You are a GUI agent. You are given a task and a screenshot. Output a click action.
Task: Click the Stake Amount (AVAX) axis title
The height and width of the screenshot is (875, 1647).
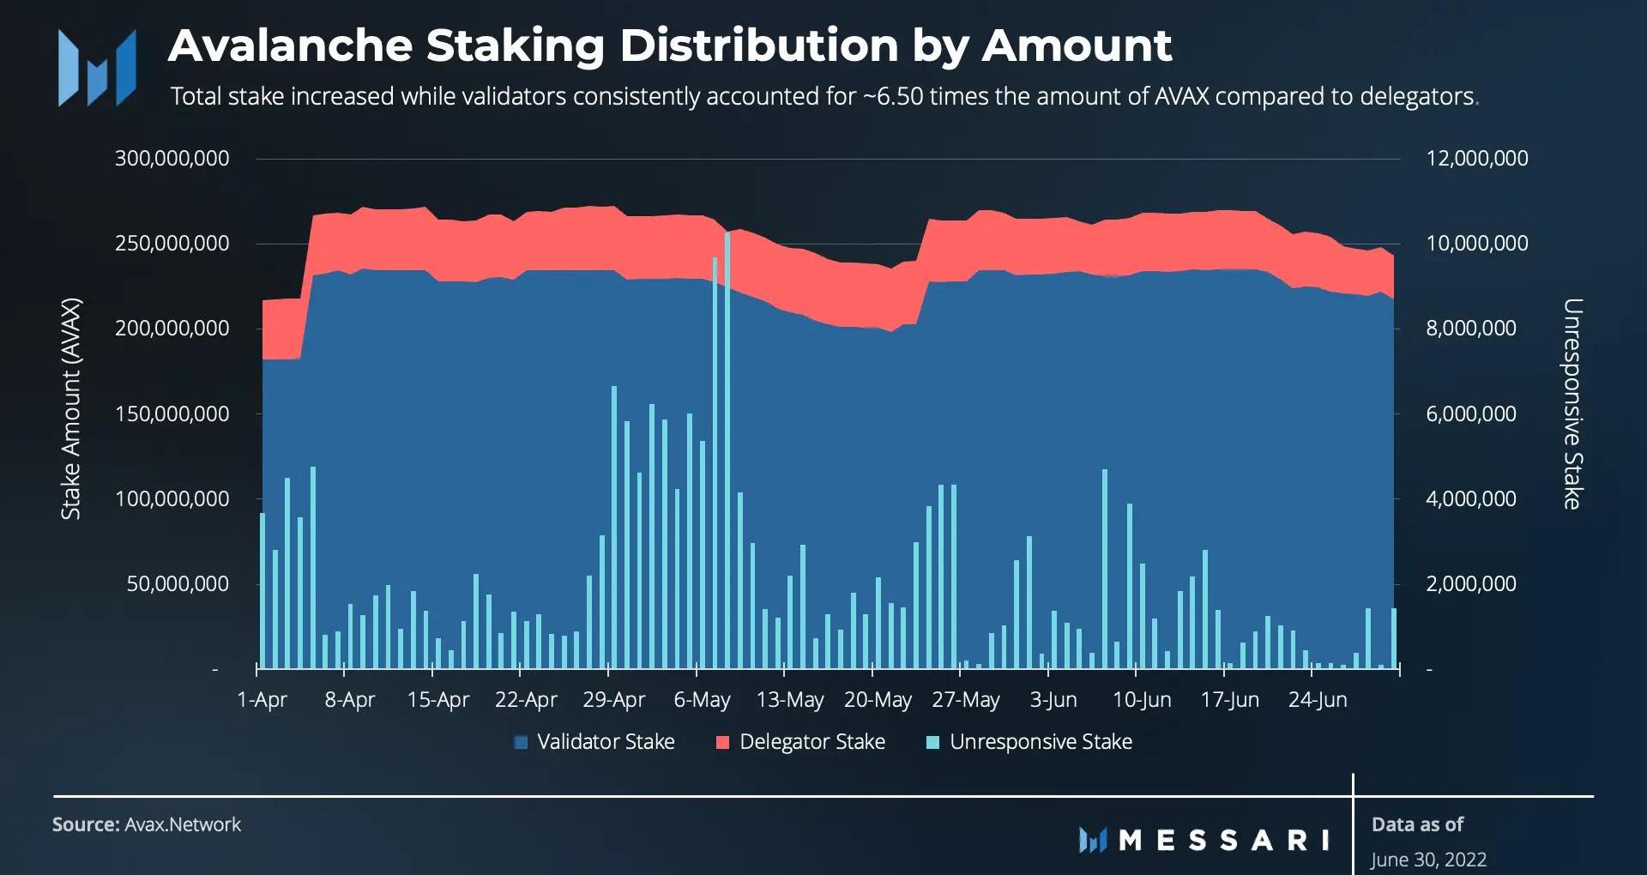click(x=70, y=409)
